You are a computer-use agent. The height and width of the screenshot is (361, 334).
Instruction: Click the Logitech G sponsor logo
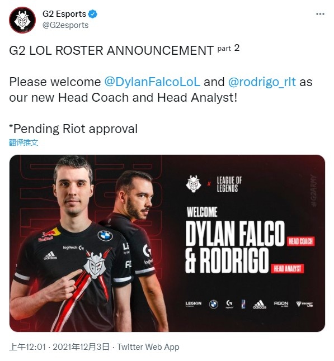(x=229, y=304)
